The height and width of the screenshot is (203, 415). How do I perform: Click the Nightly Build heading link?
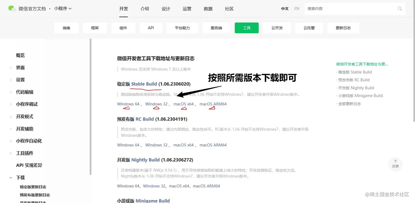145,160
